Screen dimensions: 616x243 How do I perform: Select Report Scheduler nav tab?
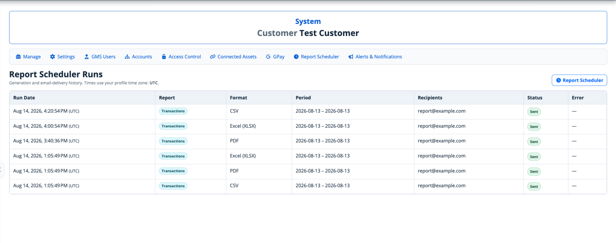point(316,57)
